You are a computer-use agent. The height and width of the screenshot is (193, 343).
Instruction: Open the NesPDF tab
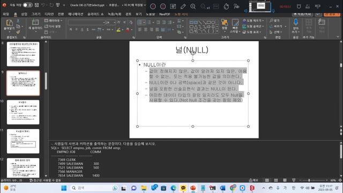tap(165, 14)
